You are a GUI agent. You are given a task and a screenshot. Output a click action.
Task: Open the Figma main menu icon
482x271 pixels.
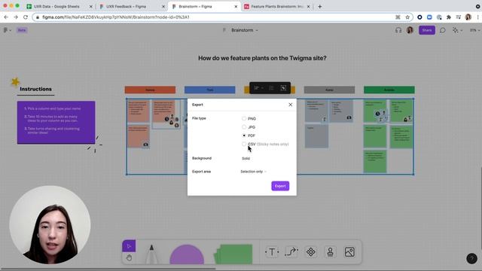pyautogui.click(x=7, y=30)
